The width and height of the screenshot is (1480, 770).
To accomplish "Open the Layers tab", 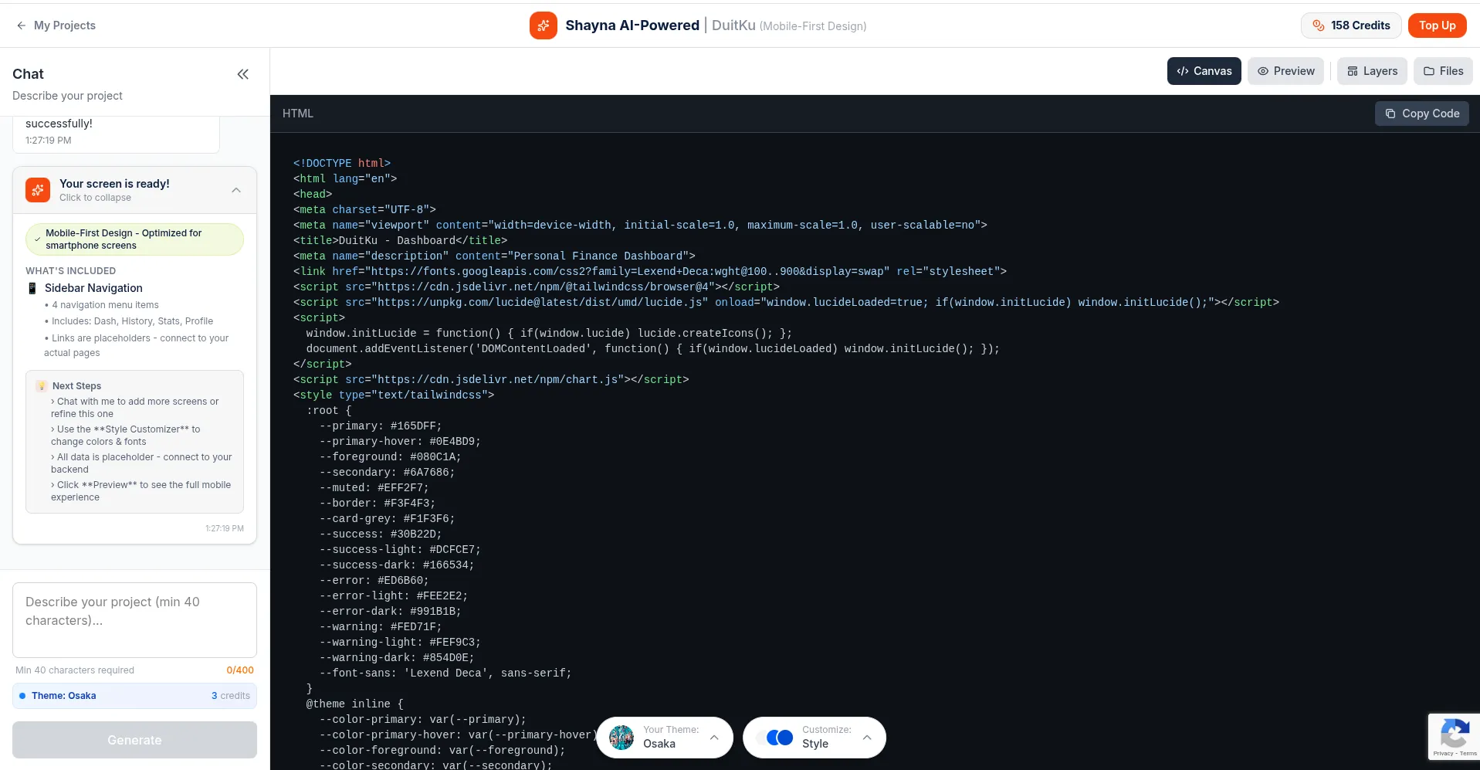I will tap(1372, 71).
